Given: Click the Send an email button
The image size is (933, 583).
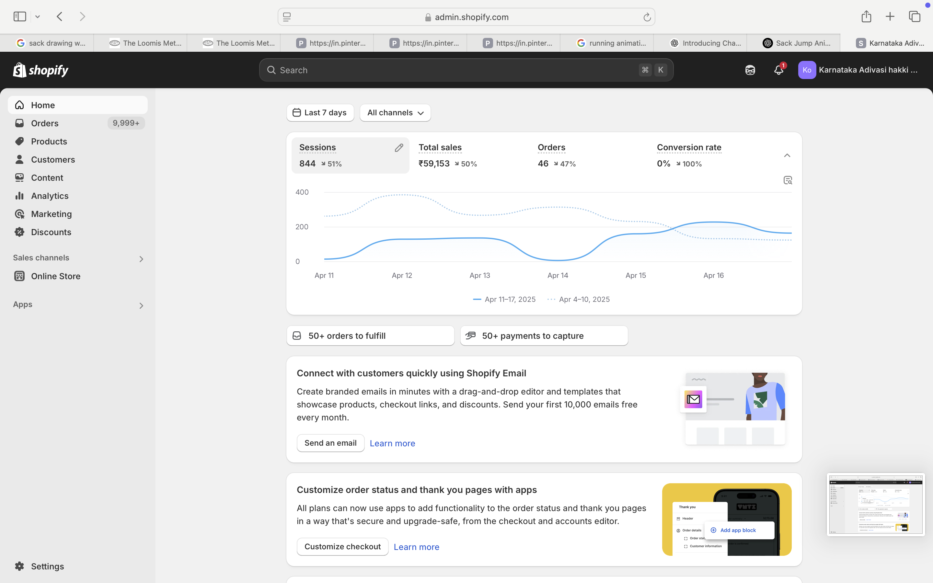Looking at the screenshot, I should (x=330, y=443).
